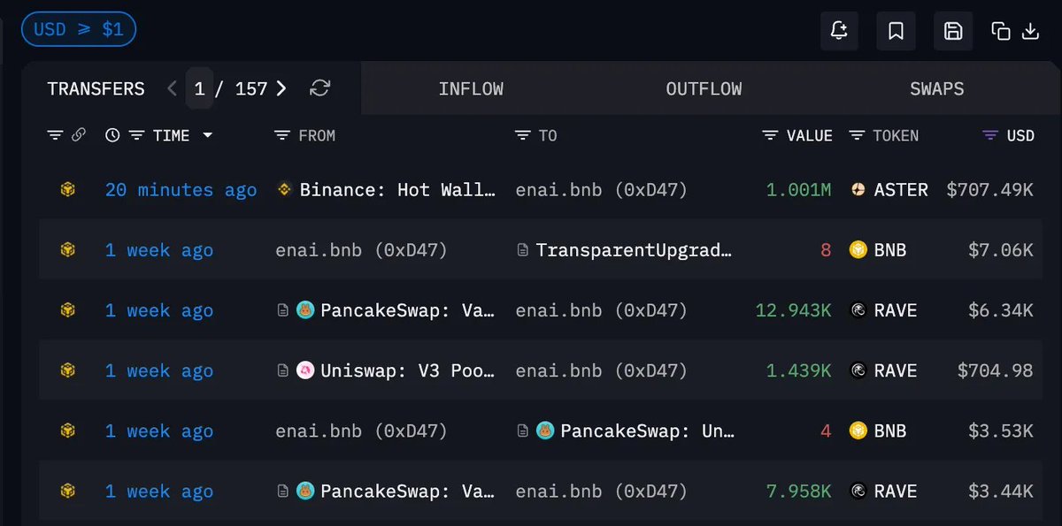The image size is (1062, 526).
Task: Bookmark this view with the bookmark icon
Action: [896, 31]
